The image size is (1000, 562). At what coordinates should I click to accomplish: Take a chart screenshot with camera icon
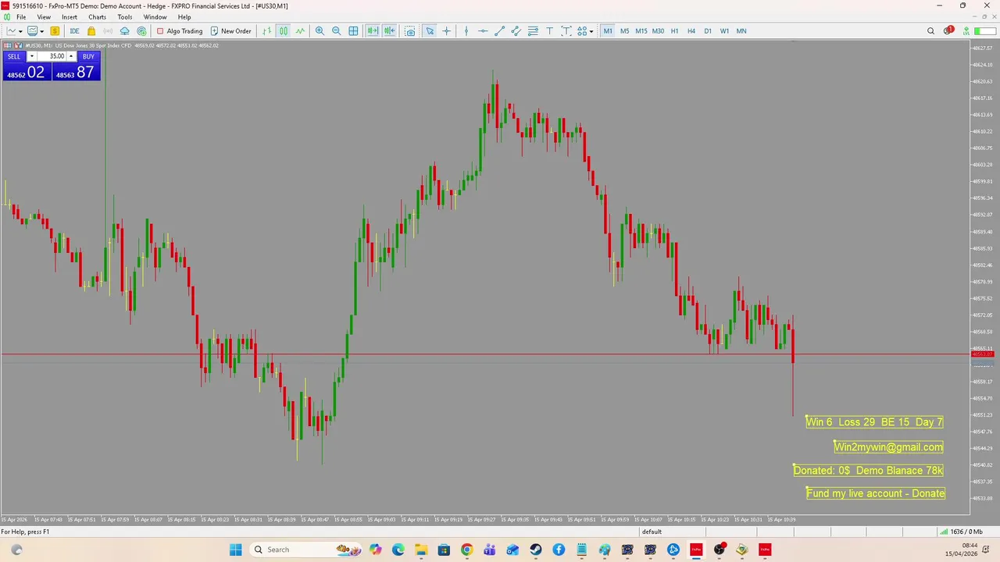(409, 31)
